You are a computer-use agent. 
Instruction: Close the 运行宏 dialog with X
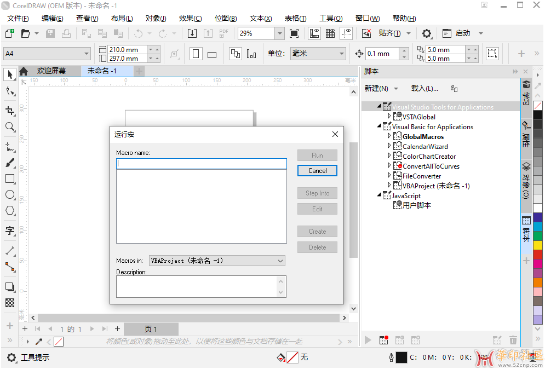[335, 134]
